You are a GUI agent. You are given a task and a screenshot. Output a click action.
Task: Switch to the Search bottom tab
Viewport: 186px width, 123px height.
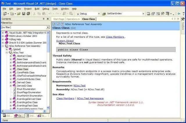42,116
